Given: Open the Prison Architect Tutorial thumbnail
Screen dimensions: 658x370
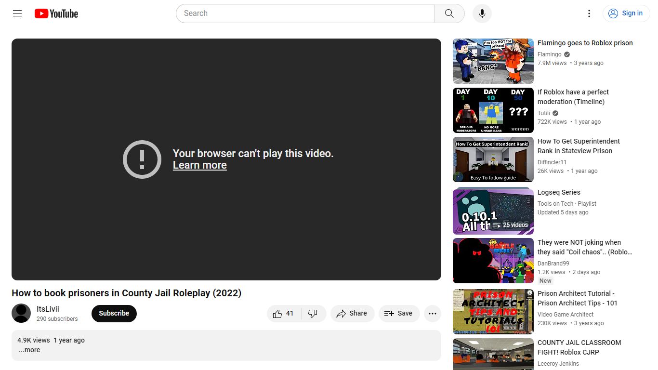Looking at the screenshot, I should [x=493, y=312].
